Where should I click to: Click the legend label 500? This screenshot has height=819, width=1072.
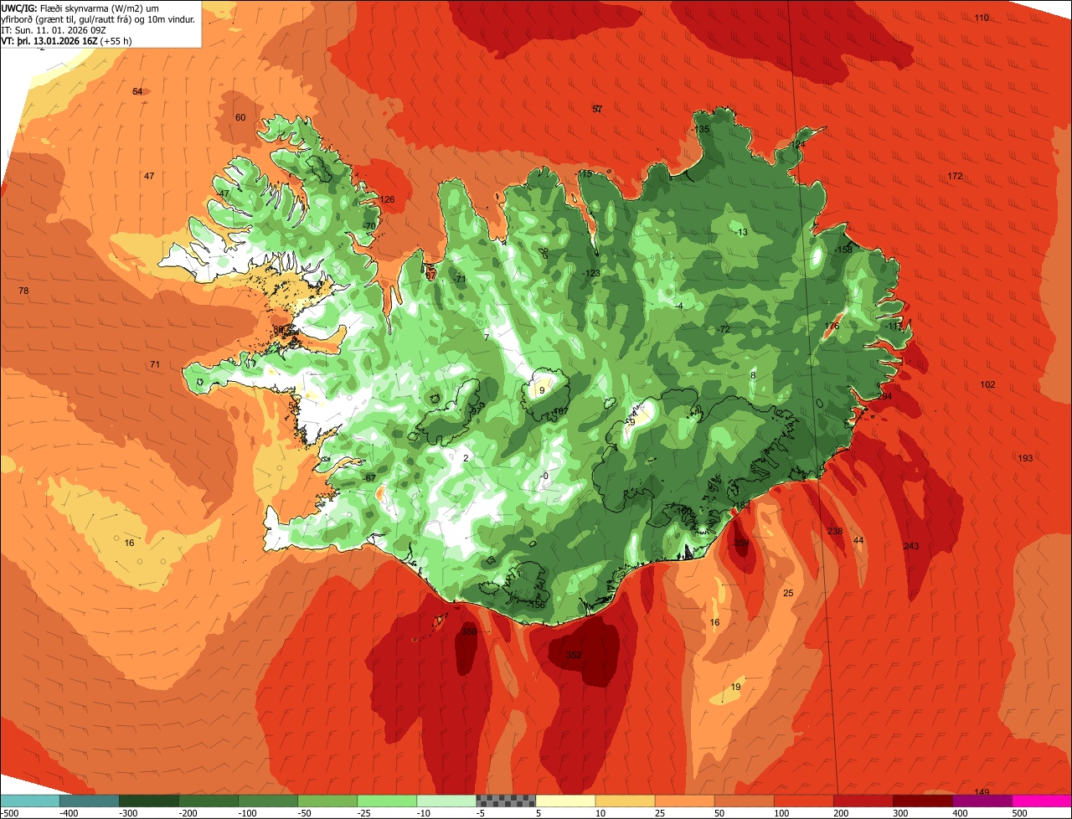1019,812
